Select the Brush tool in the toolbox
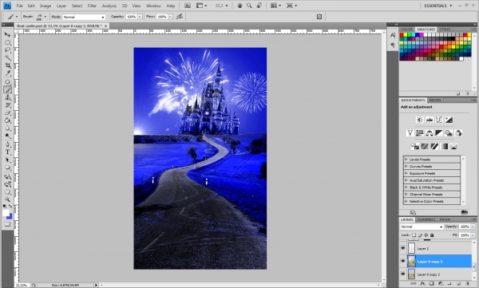The height and width of the screenshot is (288, 479). 8,89
